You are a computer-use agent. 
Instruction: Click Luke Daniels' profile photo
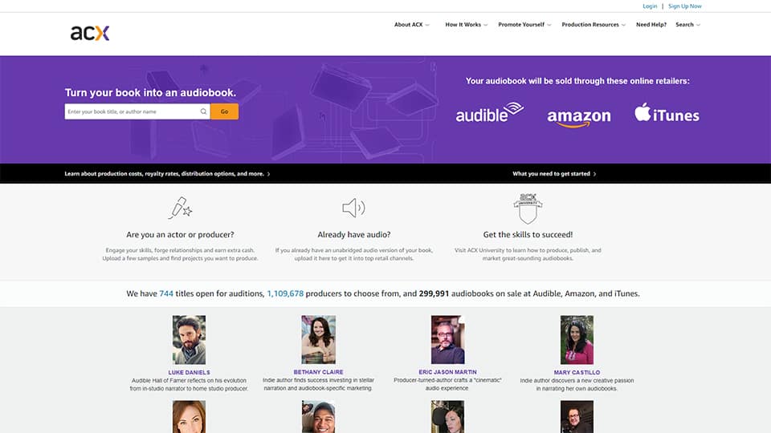(189, 340)
